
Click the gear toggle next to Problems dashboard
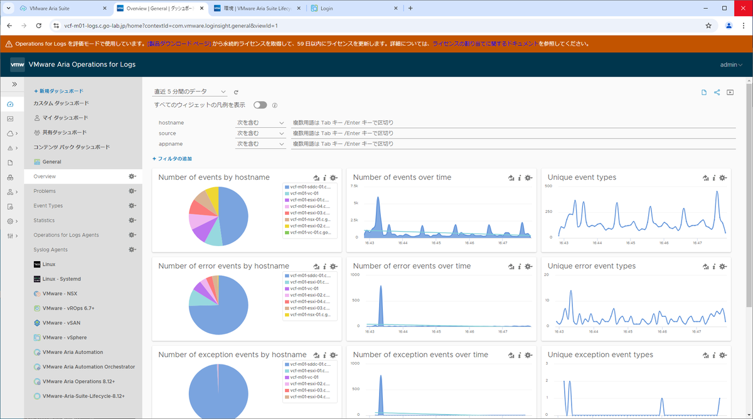pyautogui.click(x=132, y=190)
